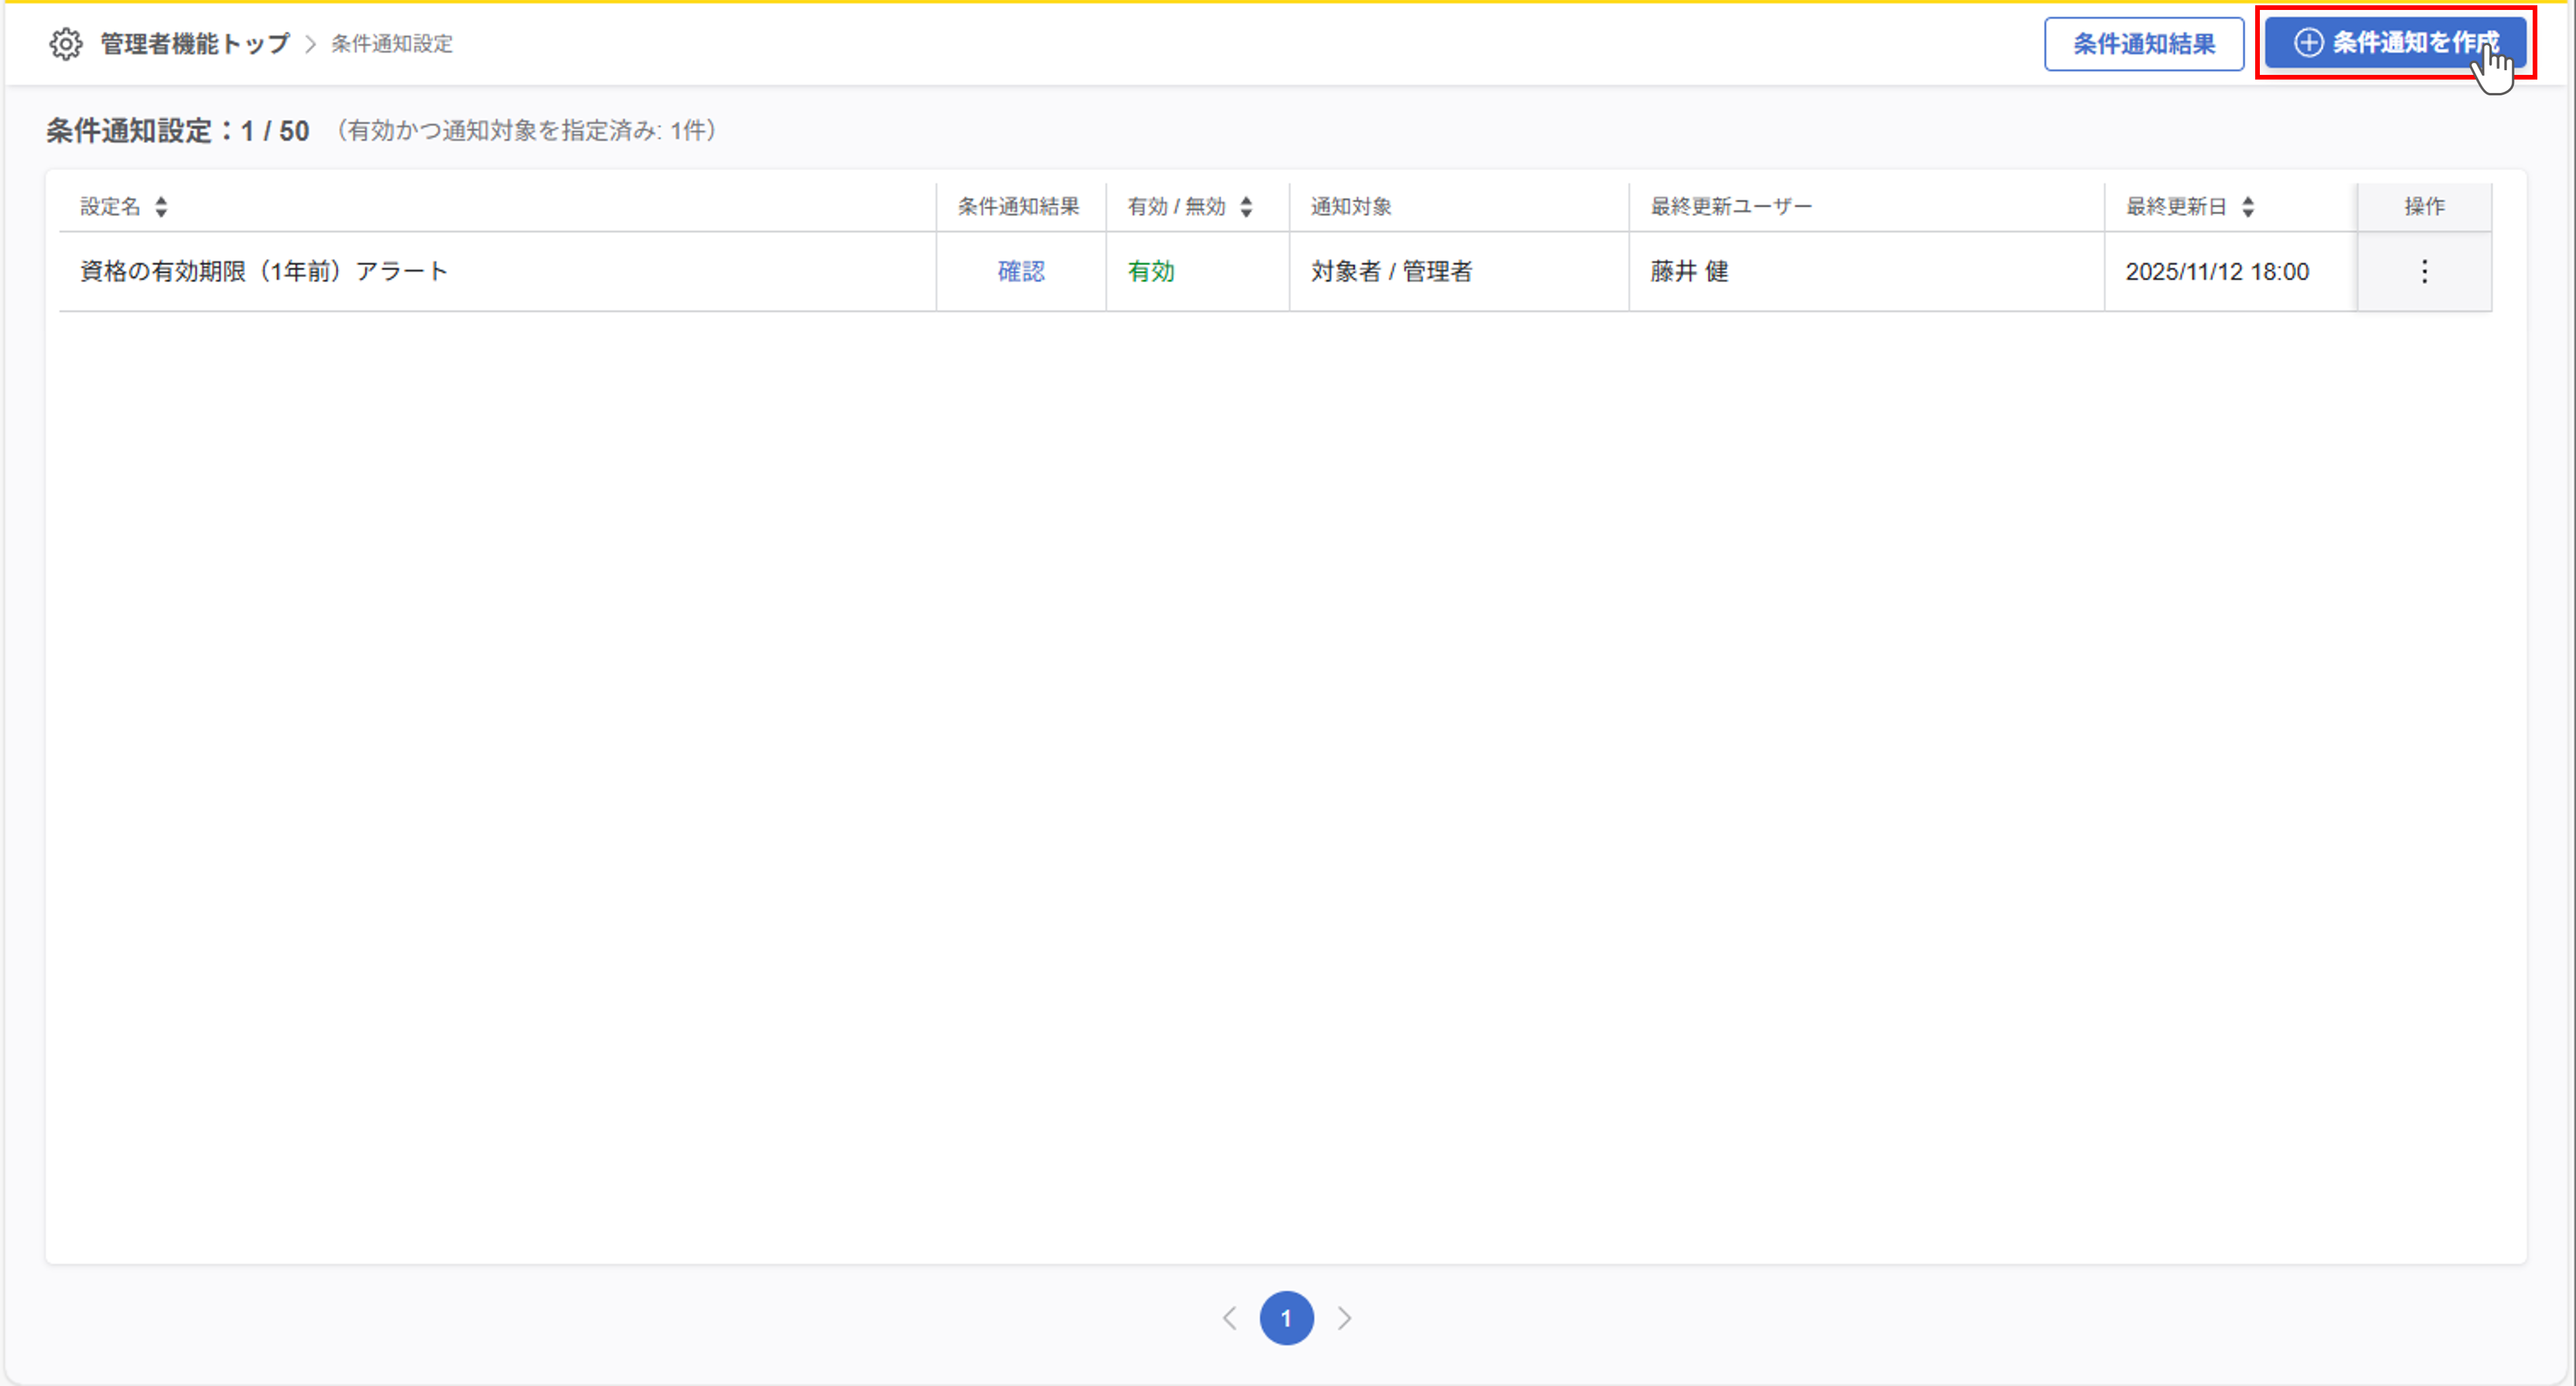Click the 確認 link in results column
The height and width of the screenshot is (1386, 2576).
tap(1021, 272)
